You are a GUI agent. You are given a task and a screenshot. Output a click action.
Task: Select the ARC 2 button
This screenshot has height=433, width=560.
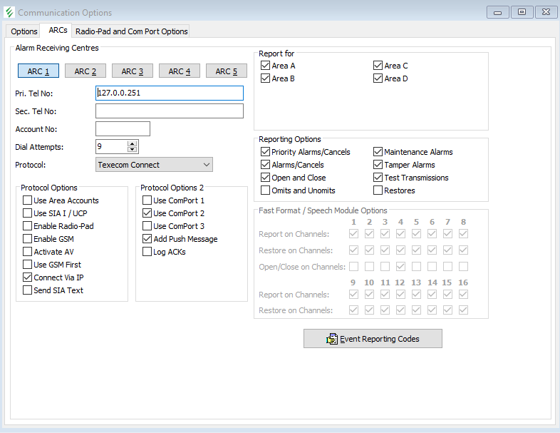coord(85,71)
